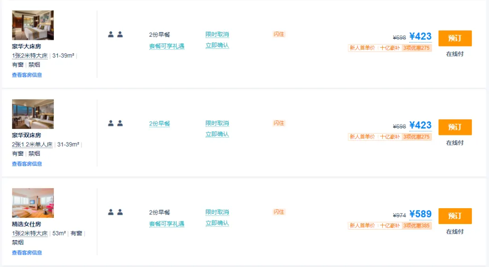
Task: View 查看客房信息 for 精选女仕房
Action: click(x=27, y=253)
